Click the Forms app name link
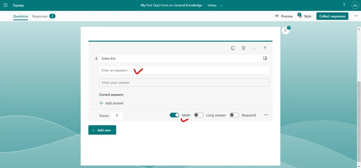Screen dimensions: 361x168 click(18, 5)
